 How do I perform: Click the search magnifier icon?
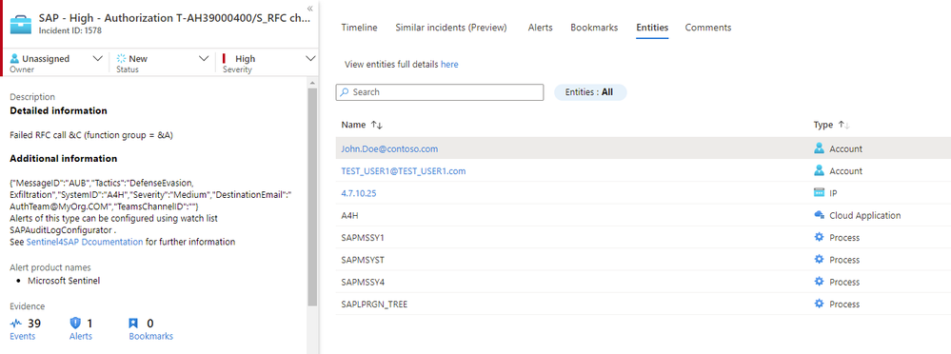345,92
